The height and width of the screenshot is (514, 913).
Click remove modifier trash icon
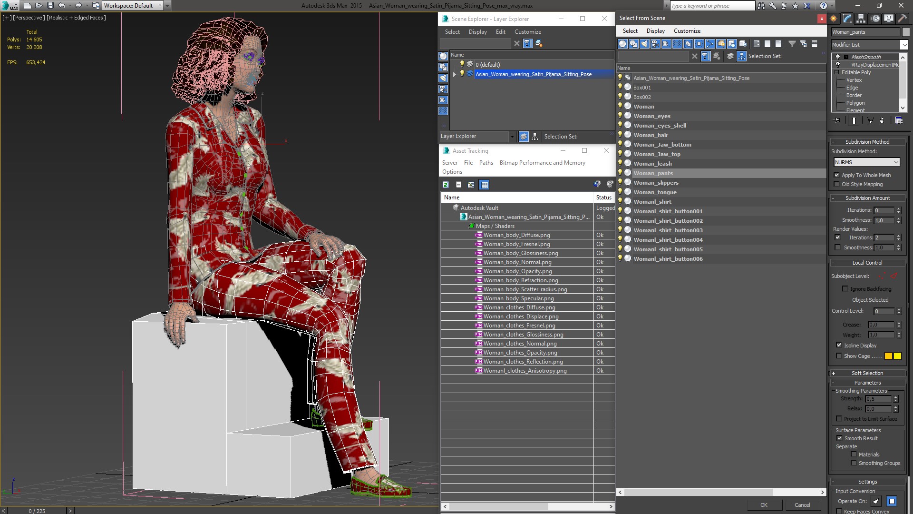click(x=882, y=120)
